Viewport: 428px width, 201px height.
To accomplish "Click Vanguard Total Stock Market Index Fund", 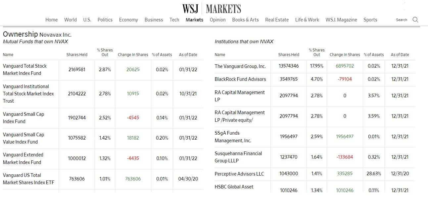I will click(x=25, y=70).
